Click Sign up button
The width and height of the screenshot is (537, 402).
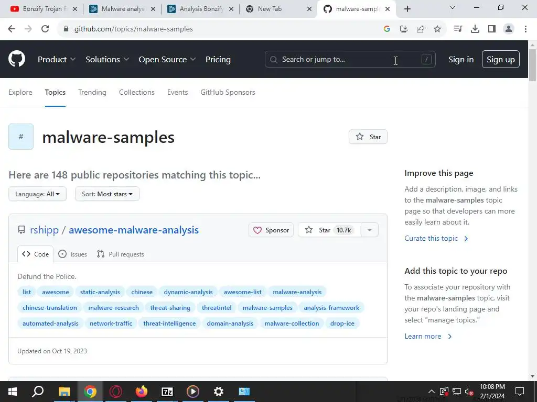[x=500, y=60]
